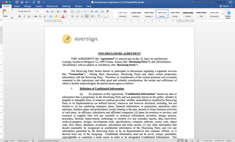
Task: Click the Format Painter brush icon
Action: point(12,17)
